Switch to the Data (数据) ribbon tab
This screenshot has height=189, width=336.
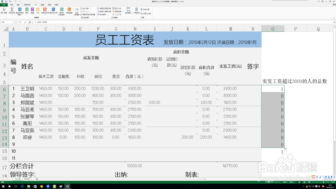pyautogui.click(x=42, y=5)
